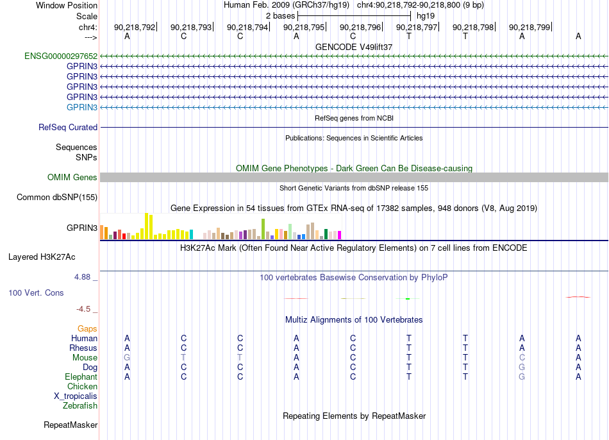Select the Layered H3K27Ac track label
Image resolution: width=609 pixels, height=440 pixels.
pyautogui.click(x=42, y=257)
